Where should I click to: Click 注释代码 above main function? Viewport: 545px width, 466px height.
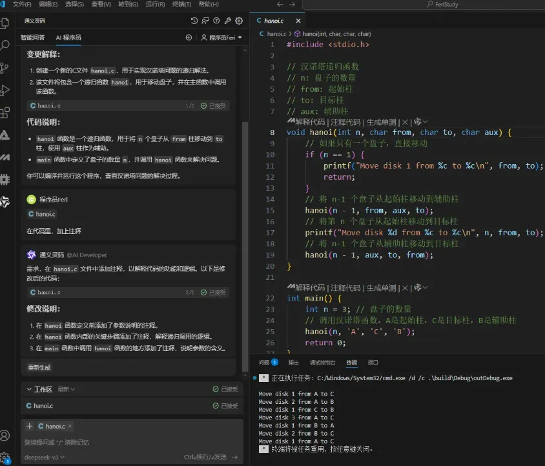click(345, 288)
